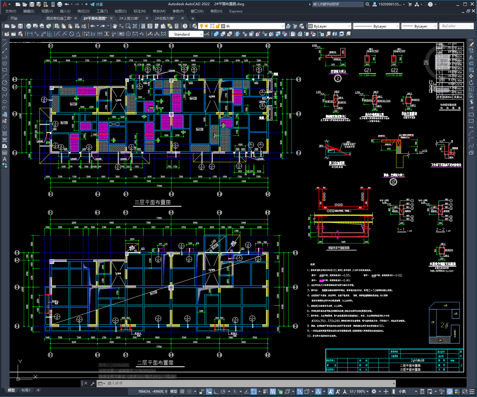Click the shopping cart icon in the title bar

click(410, 4)
